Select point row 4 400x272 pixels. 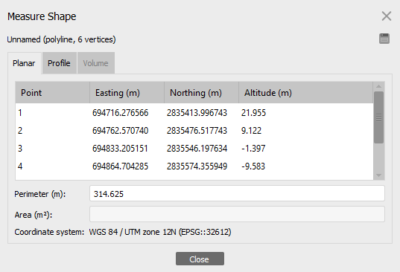[194, 166]
